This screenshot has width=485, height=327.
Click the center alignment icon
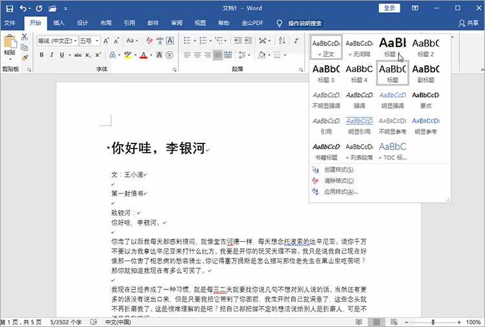point(197,55)
